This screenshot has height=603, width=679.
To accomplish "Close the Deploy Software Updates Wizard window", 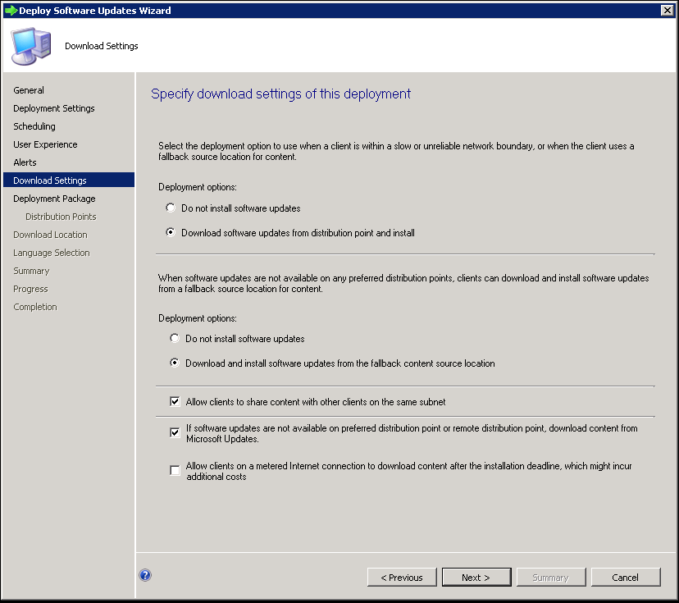I will tap(667, 10).
